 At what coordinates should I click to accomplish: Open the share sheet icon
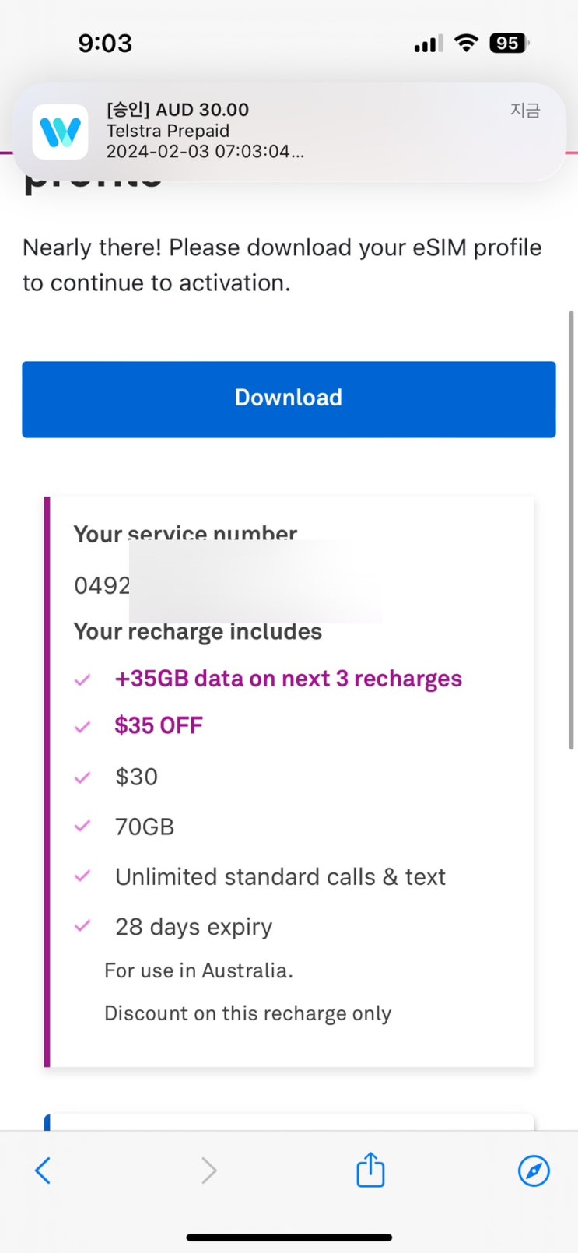(370, 1170)
